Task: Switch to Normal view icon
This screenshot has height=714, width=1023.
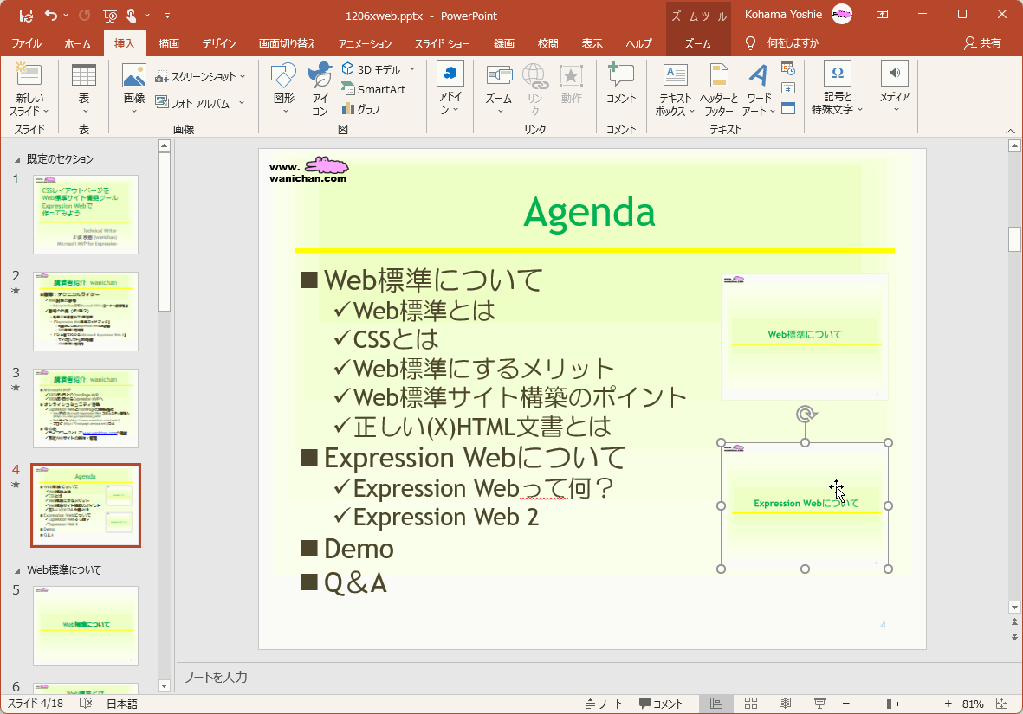Action: click(716, 704)
